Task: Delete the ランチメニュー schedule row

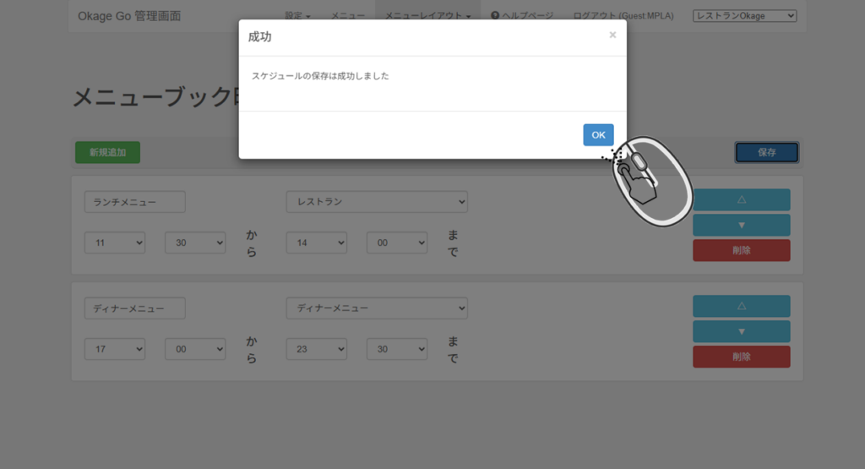Action: click(741, 250)
